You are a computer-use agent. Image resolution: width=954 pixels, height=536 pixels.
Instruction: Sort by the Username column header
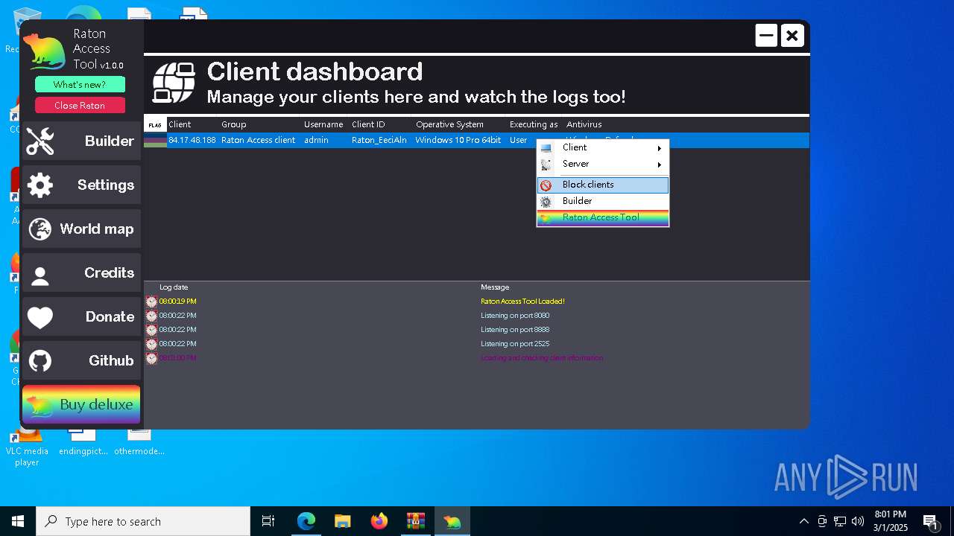point(323,124)
